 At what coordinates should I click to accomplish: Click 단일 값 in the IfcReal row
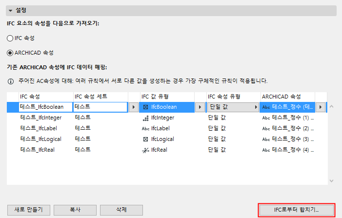point(217,150)
